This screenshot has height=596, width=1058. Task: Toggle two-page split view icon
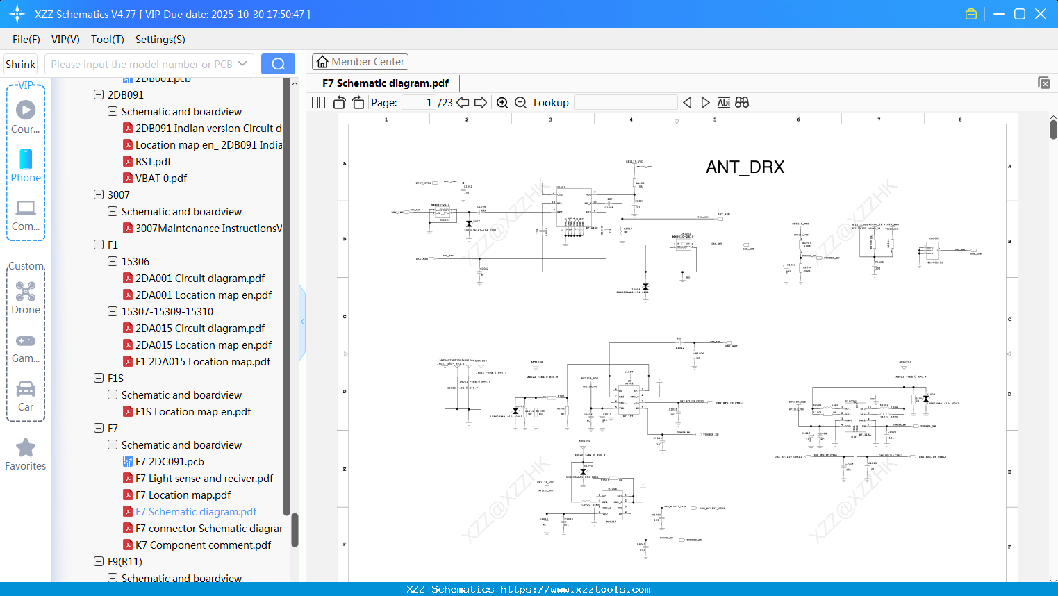[x=319, y=103]
